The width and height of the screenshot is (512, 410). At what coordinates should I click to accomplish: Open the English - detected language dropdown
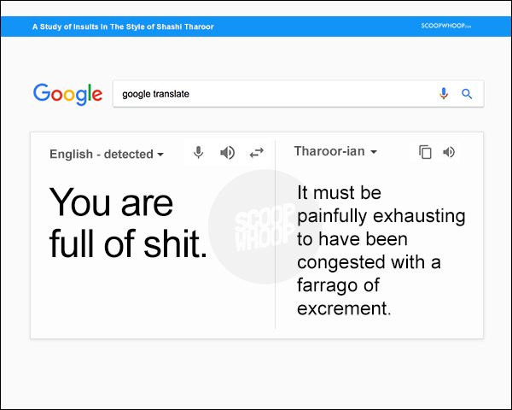107,154
